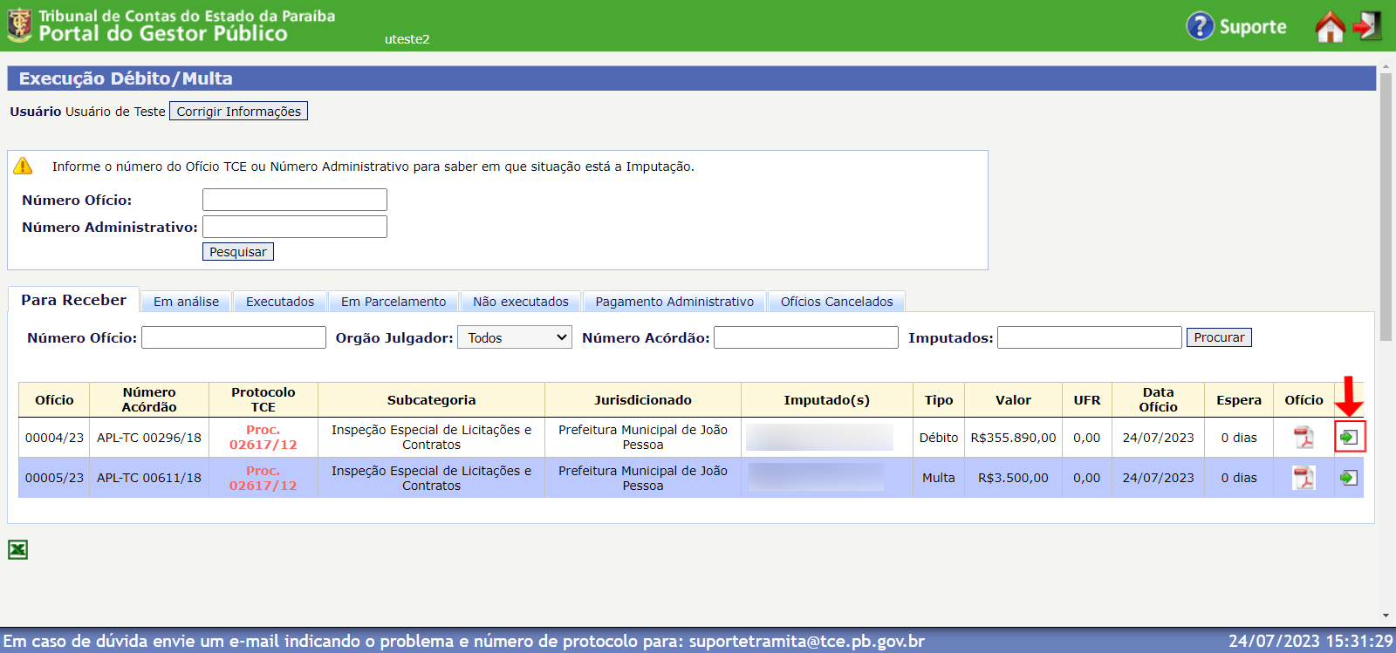Focus the Número Ofício filter field in tab
This screenshot has height=653, width=1396.
click(x=234, y=337)
